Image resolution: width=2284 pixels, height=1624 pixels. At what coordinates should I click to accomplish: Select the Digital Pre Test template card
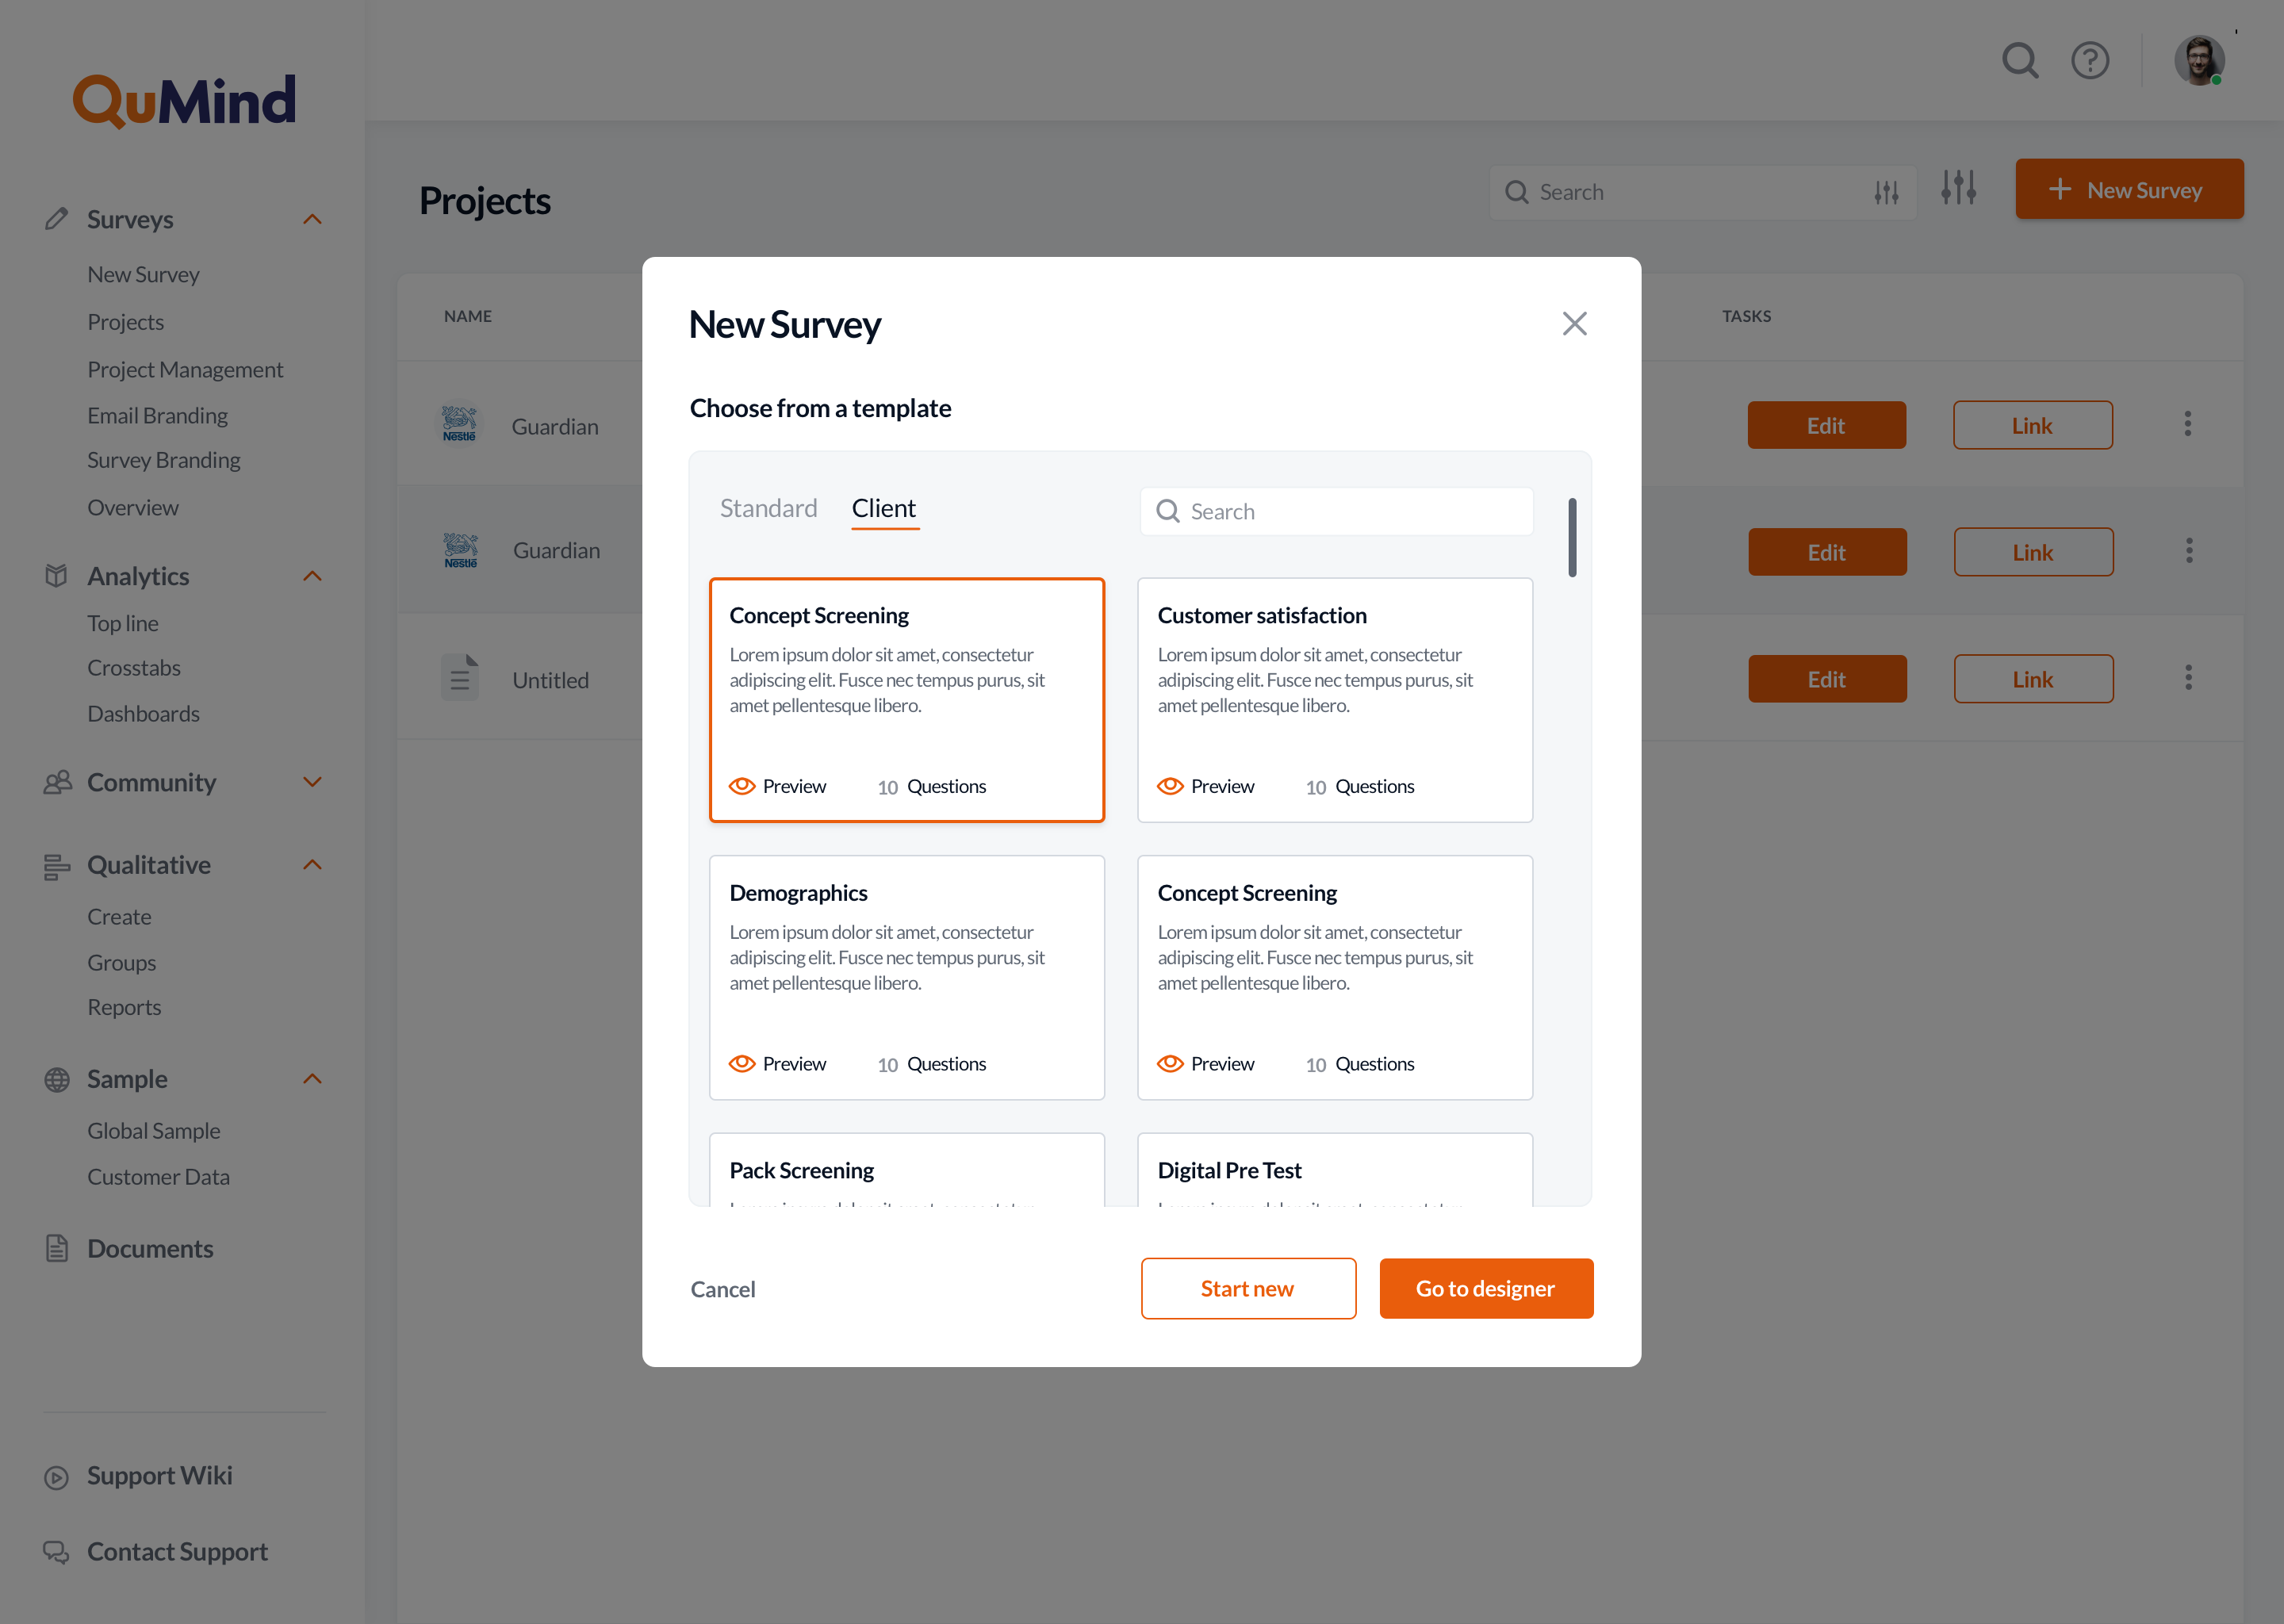1335,1169
